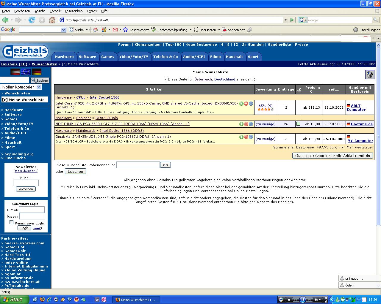381x304 pixels.
Task: Click blue info icon for Intel Core i7 920
Action: pos(251,104)
